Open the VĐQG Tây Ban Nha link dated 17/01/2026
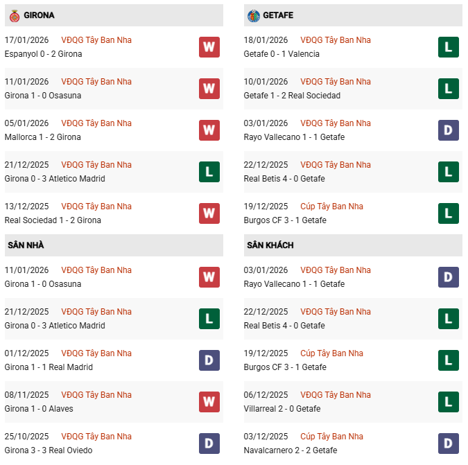468x465 pixels. click(96, 40)
